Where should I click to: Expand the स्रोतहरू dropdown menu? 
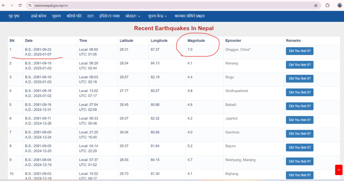point(133,16)
